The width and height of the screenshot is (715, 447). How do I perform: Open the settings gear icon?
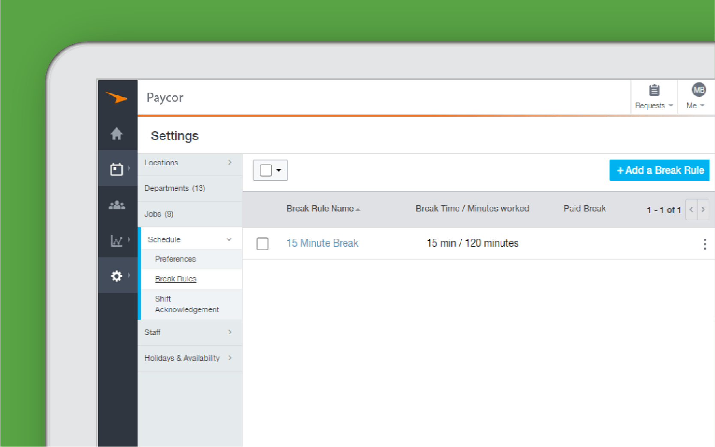point(117,276)
